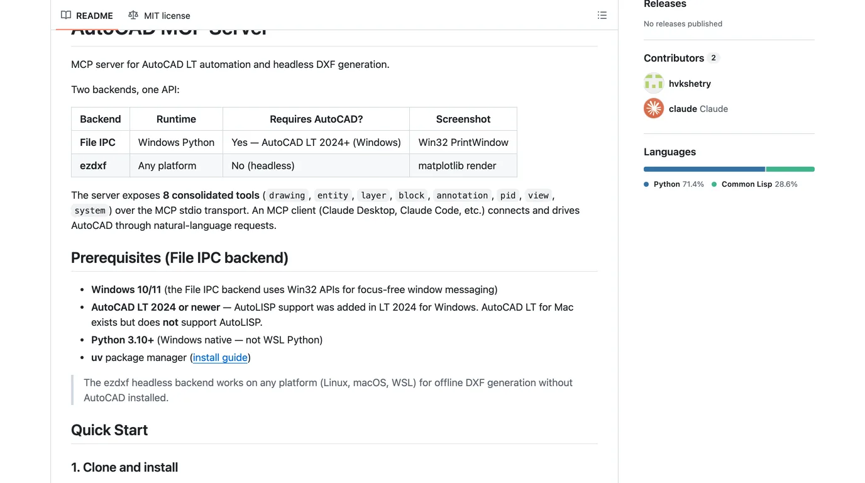Click the Languages heading
This screenshot has width=865, height=483.
point(669,152)
